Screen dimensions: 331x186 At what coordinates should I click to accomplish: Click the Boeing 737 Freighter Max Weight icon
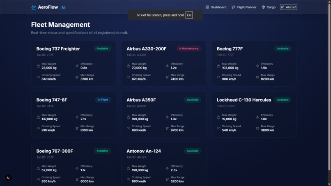tap(38, 66)
